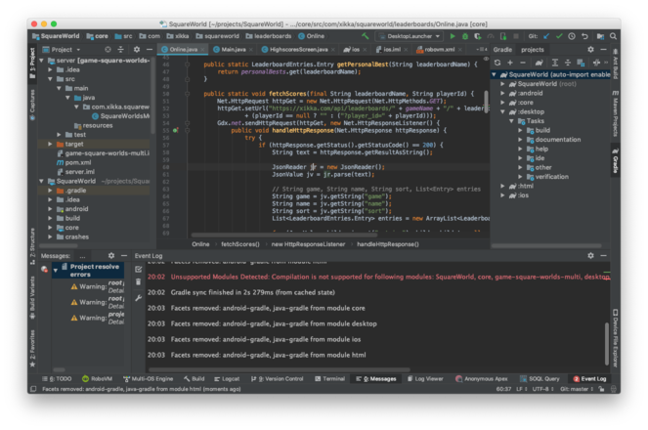Toggle tool window bars icon in status bar corner
The width and height of the screenshot is (648, 430).
(x=33, y=389)
